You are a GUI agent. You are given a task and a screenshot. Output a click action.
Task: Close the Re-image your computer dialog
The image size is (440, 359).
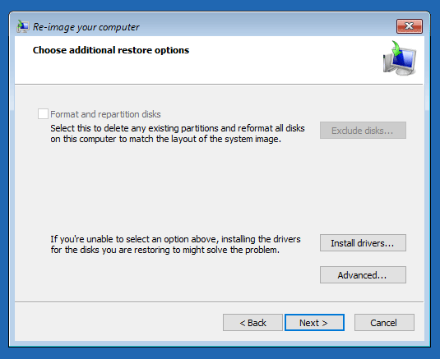(410, 26)
